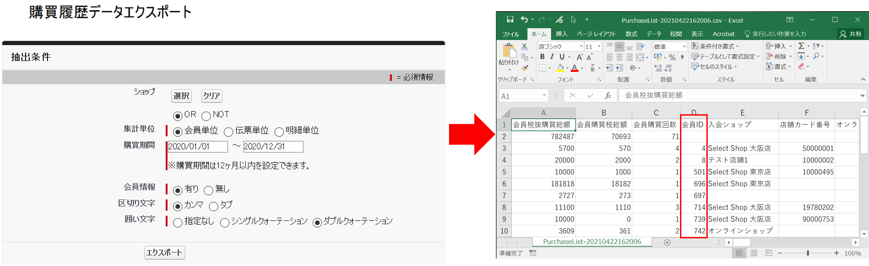
Task: Click the Save icon in Excel
Action: [510, 20]
